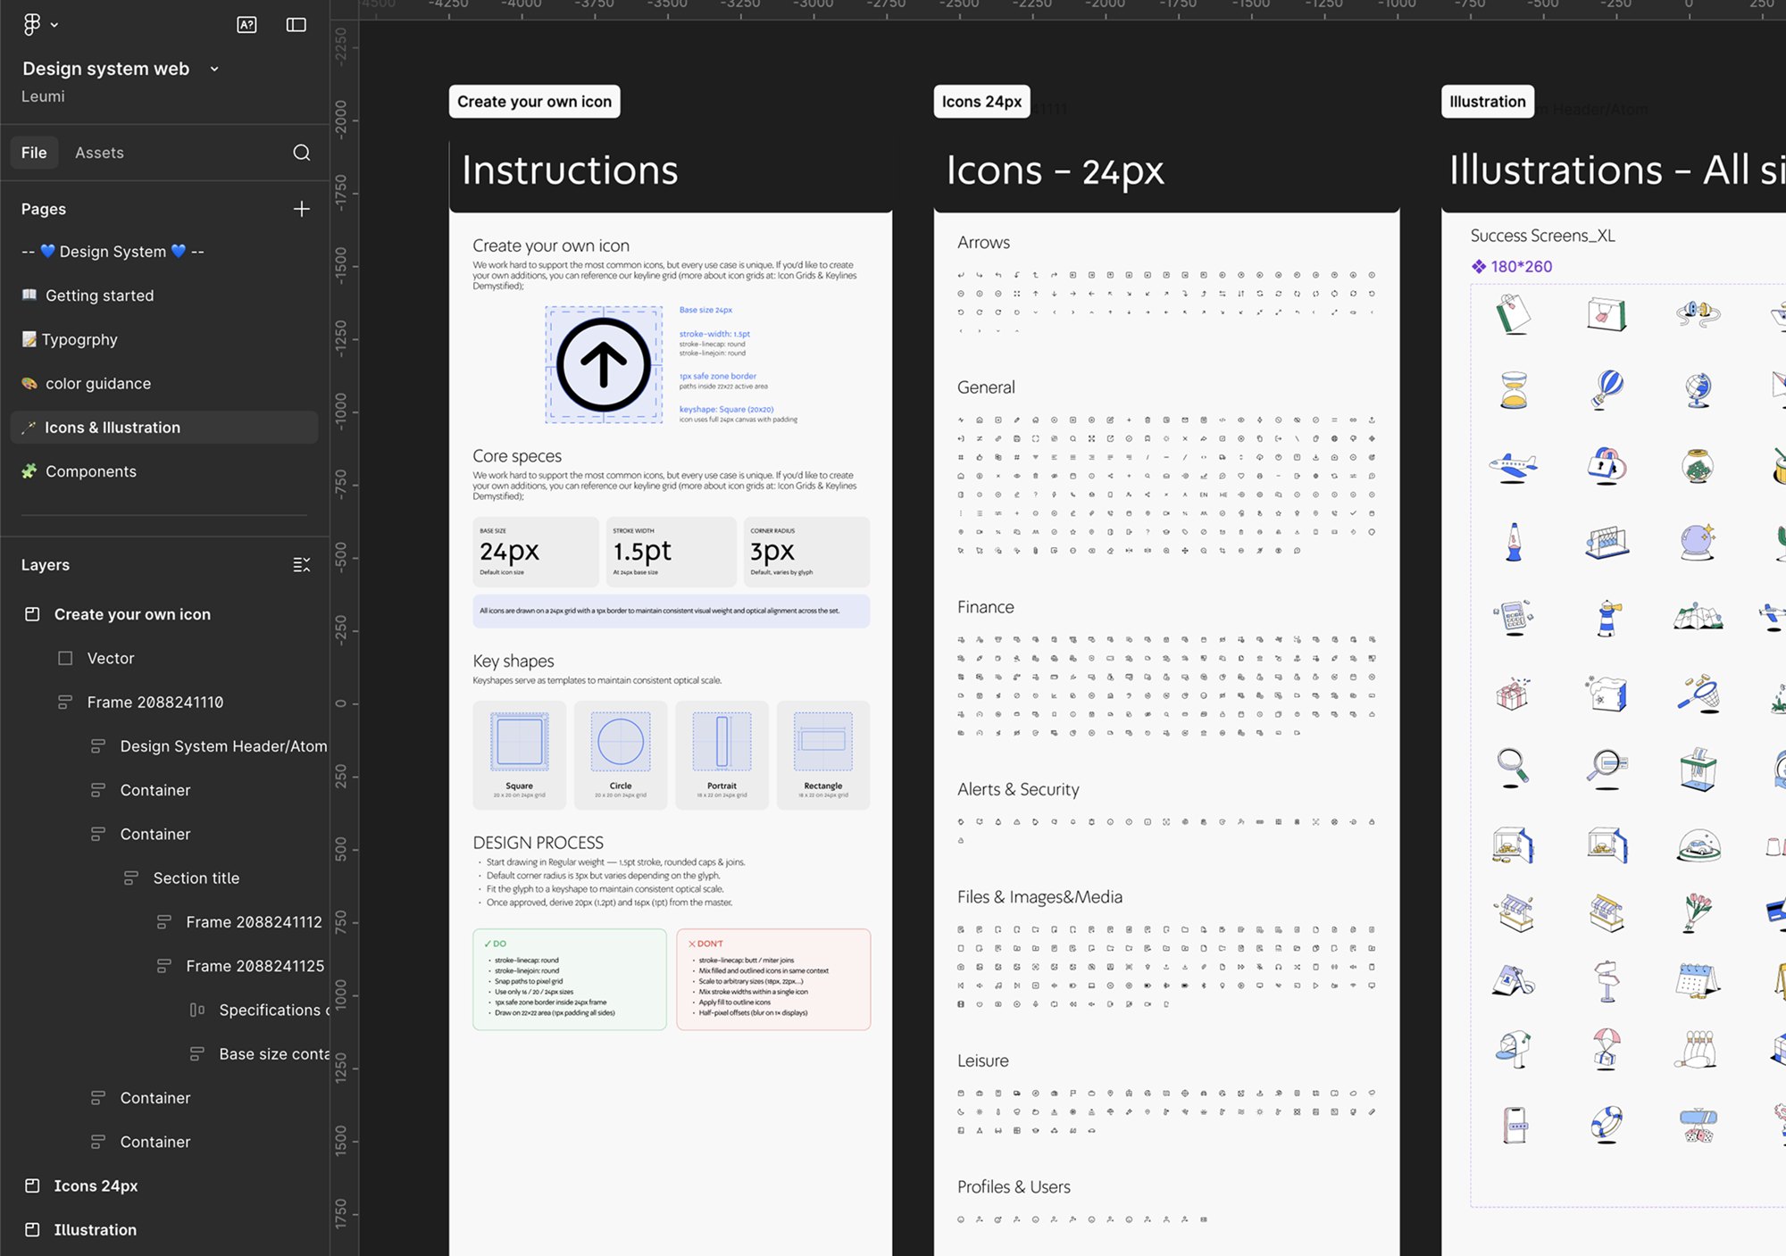Toggle the sidebar panel layout icon
Image resolution: width=1786 pixels, height=1256 pixels.
(296, 25)
